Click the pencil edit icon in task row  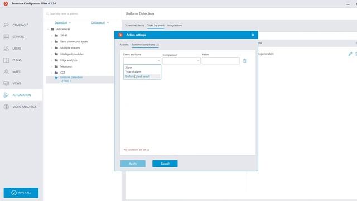coord(350,54)
